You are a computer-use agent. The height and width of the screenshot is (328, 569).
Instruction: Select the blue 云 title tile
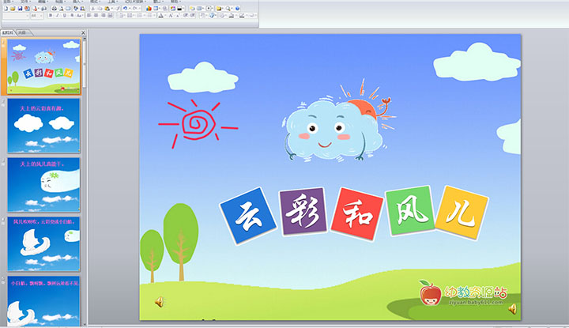coord(248,216)
